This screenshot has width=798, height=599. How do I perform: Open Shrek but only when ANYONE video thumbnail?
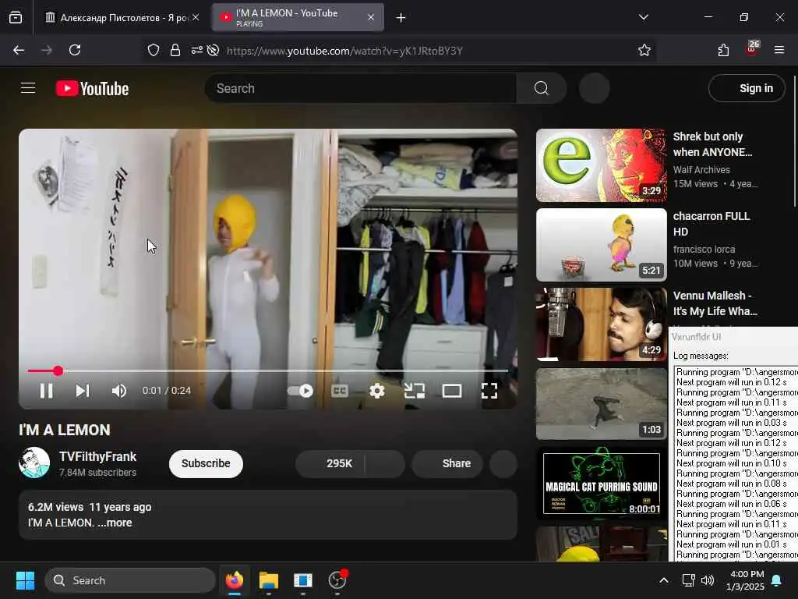pos(601,165)
